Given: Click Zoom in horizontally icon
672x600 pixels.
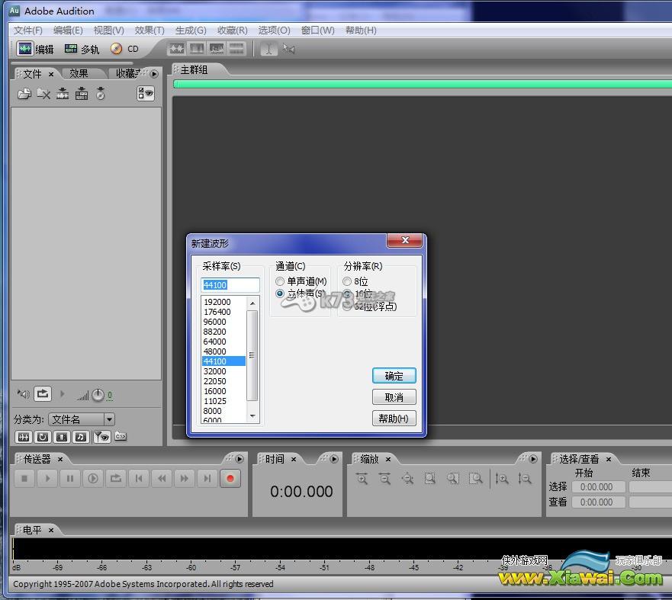Looking at the screenshot, I should click(x=362, y=478).
